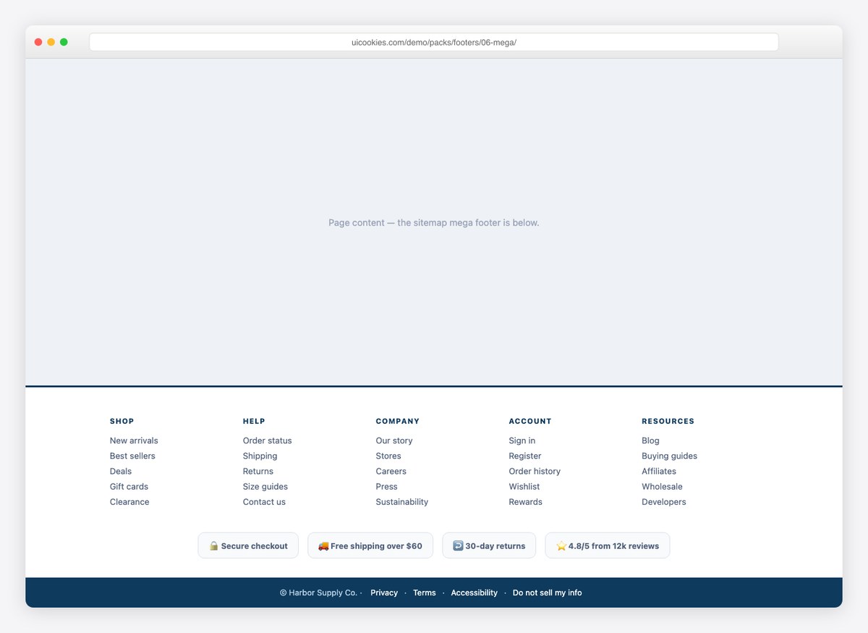Open Size guides link
Viewport: 868px width, 633px height.
pos(265,486)
